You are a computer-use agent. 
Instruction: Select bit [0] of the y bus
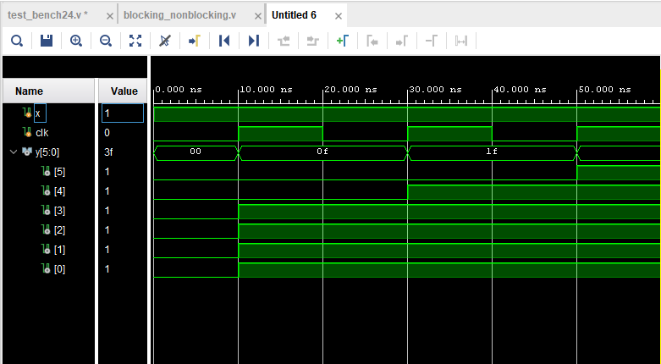pos(58,269)
